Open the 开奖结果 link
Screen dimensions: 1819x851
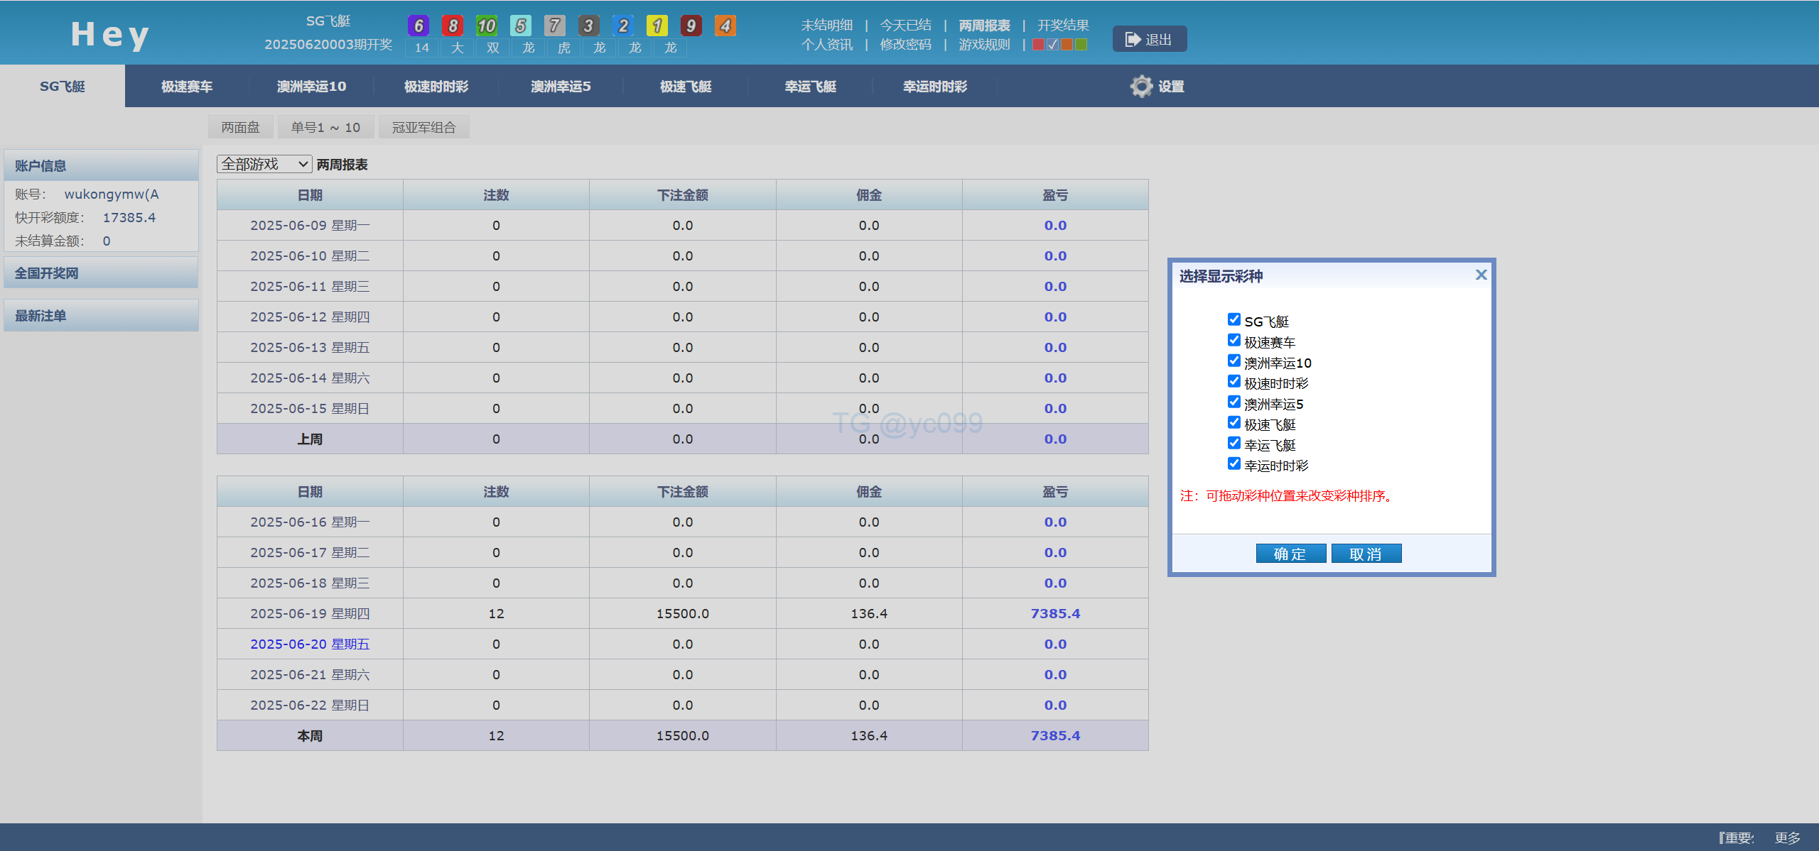[1063, 25]
